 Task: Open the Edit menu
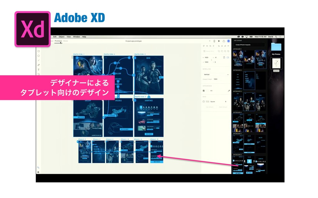[x=55, y=37]
